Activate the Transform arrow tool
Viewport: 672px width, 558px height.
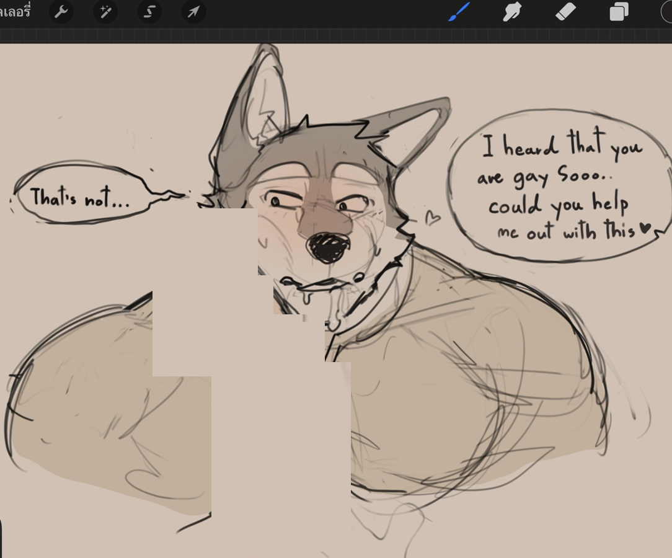(193, 12)
